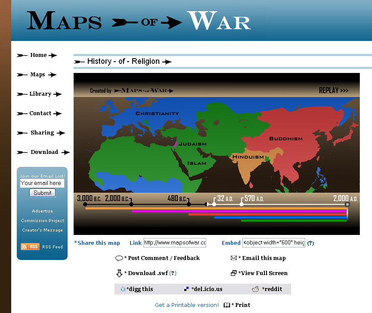The width and height of the screenshot is (372, 313).
Task: Click the digg thumbs-up icon
Action: (x=123, y=289)
